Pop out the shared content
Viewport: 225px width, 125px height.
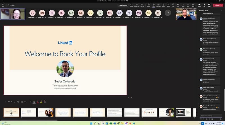pyautogui.click(x=142, y=5)
